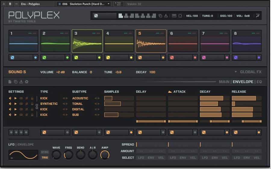Open the preset dropdown Skeleton Punch
The image size is (271, 169).
tap(84, 4)
